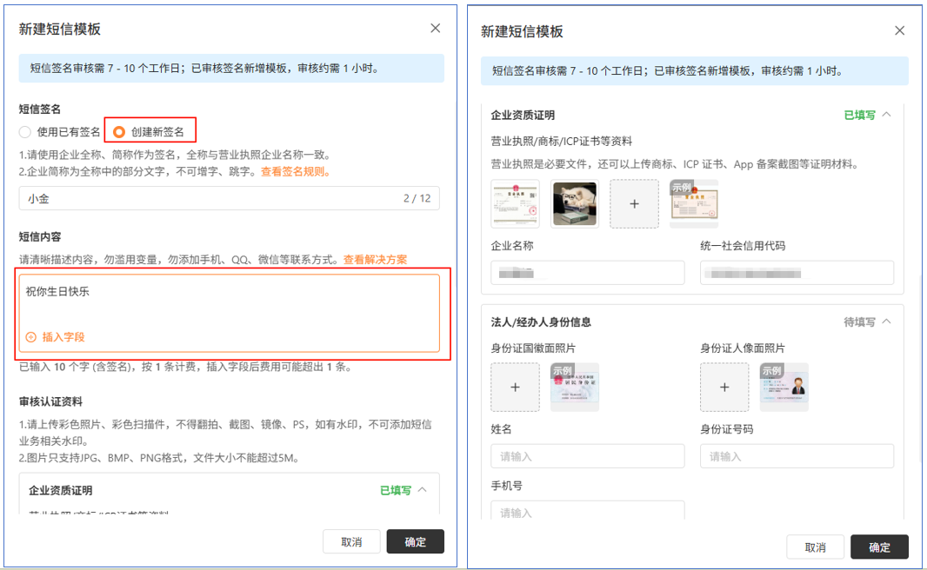The image size is (927, 570).
Task: Collapse '企业资质证明' section in right dialog
Action: point(887,115)
